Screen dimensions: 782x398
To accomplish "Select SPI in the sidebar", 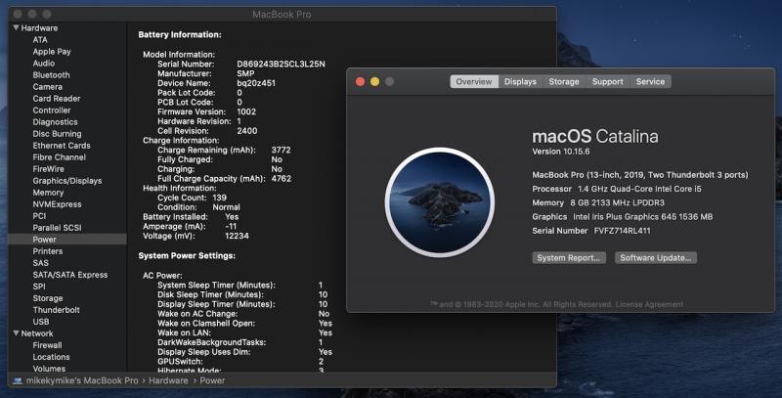I will pyautogui.click(x=39, y=287).
